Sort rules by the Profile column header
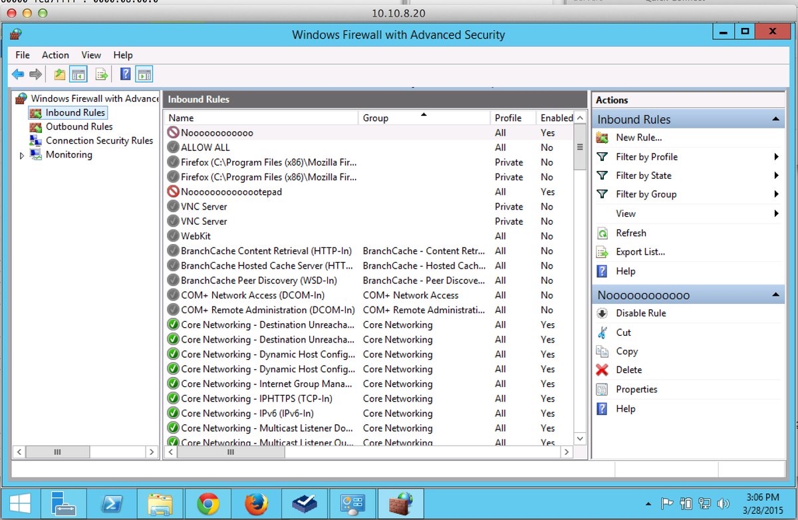 pyautogui.click(x=513, y=118)
